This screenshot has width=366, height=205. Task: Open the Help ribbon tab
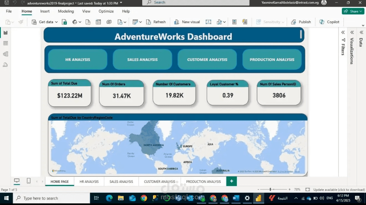pos(126,11)
